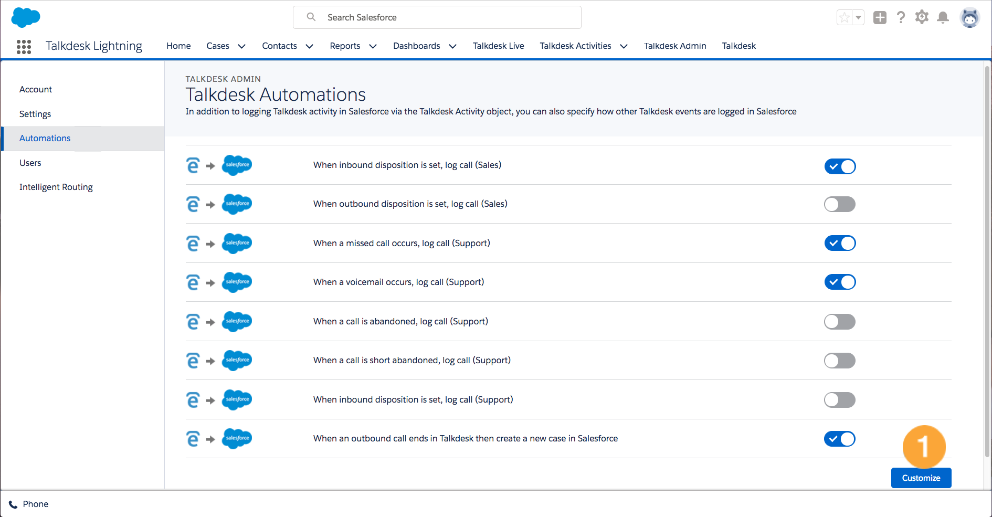
Task: Open the Phone utility bar item
Action: click(28, 504)
